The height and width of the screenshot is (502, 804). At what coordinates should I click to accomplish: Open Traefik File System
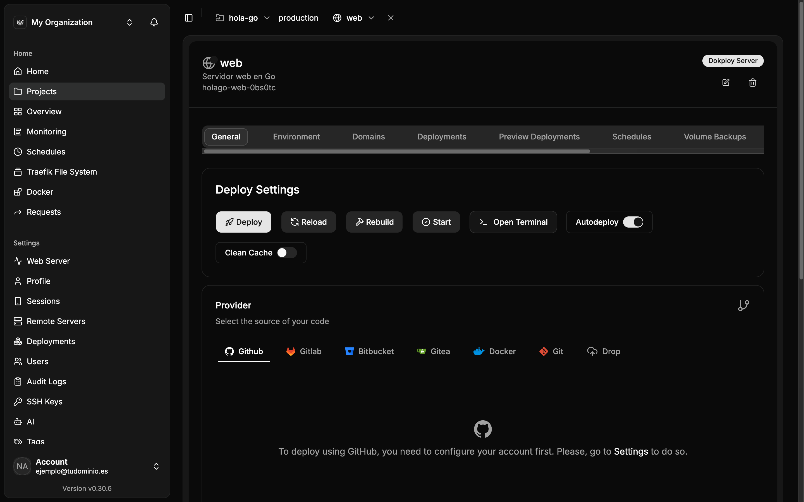click(x=87, y=172)
